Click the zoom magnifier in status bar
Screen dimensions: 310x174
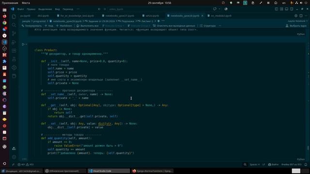245,164
